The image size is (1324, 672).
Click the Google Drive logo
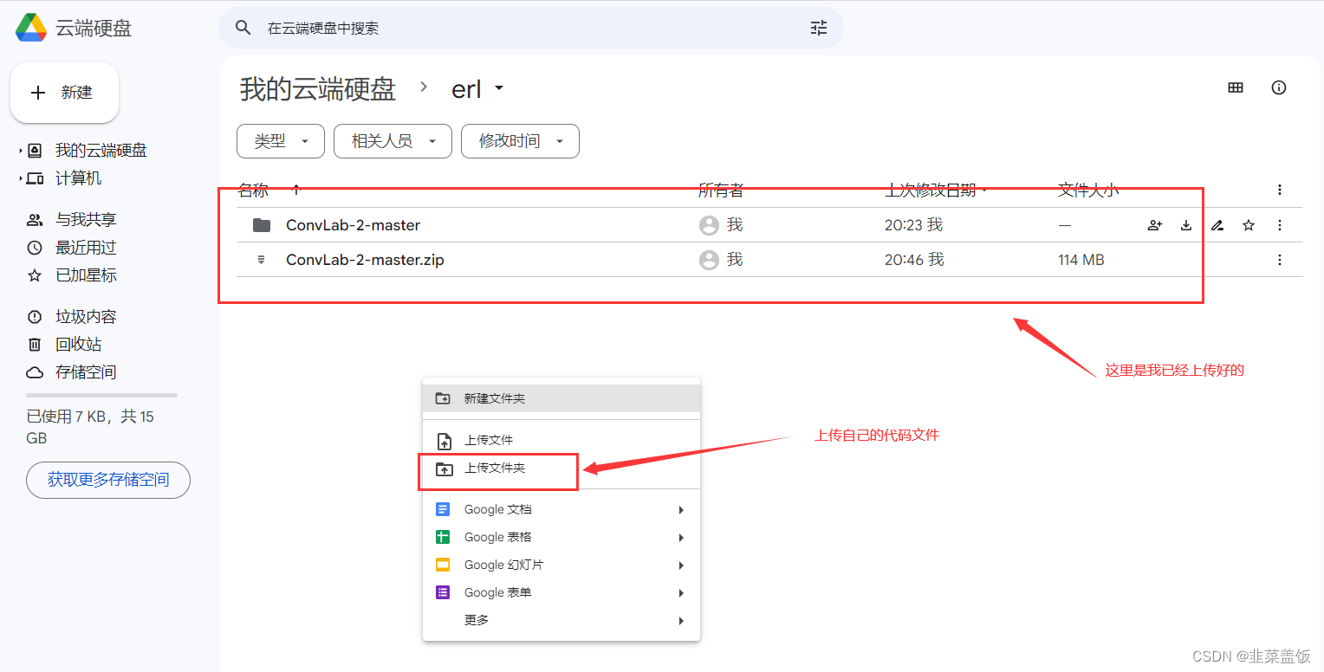click(31, 28)
